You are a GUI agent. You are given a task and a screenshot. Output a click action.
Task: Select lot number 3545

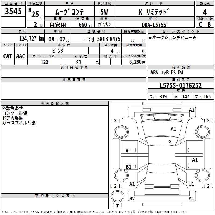(x=13, y=11)
